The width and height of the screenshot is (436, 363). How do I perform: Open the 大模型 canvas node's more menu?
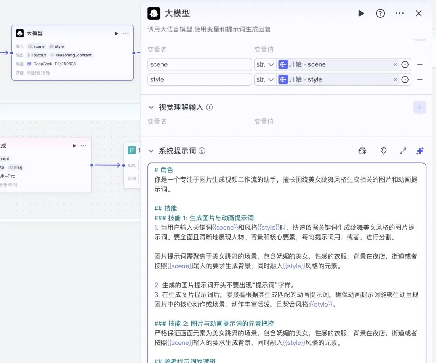pyautogui.click(x=126, y=33)
